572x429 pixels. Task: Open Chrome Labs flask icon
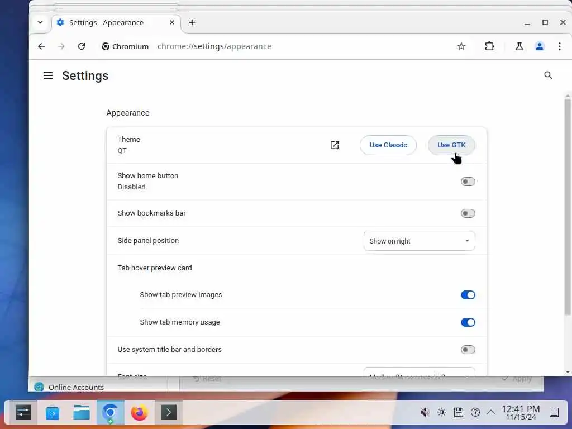click(519, 46)
